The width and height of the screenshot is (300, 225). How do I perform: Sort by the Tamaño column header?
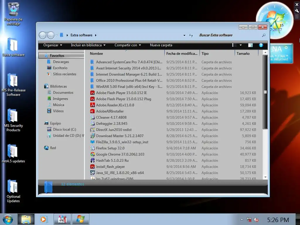point(246,54)
